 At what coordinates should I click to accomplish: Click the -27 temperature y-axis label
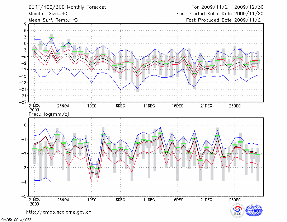point(23,102)
